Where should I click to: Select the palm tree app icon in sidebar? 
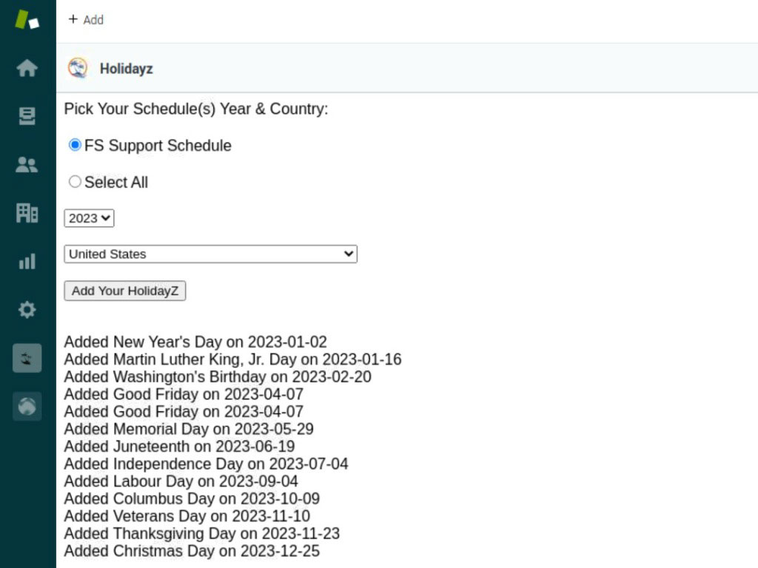click(27, 358)
